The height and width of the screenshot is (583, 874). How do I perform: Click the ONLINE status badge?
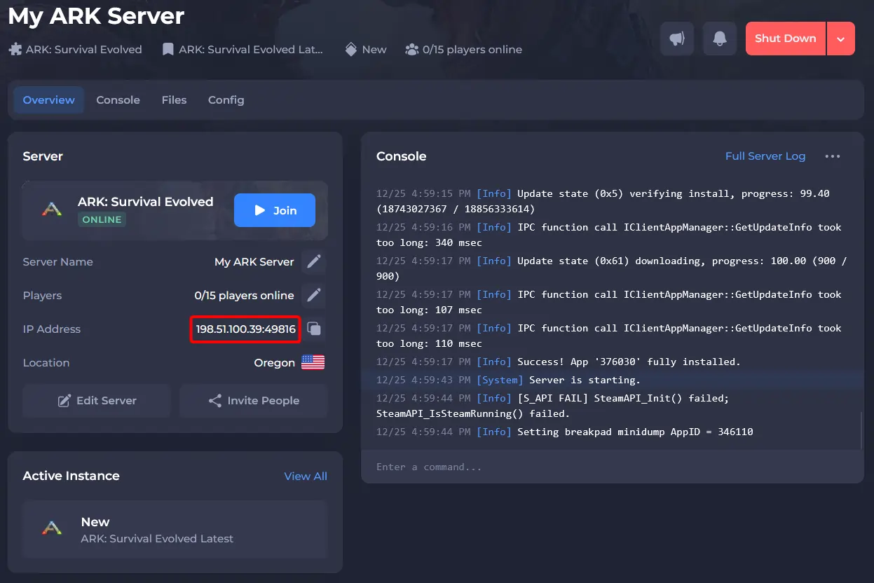coord(102,219)
